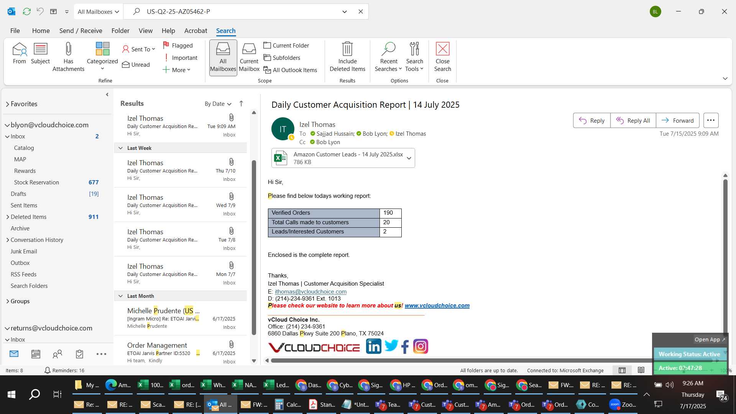Click Include Deleted Items icon
Screen dimensions: 736x414
coord(347,57)
